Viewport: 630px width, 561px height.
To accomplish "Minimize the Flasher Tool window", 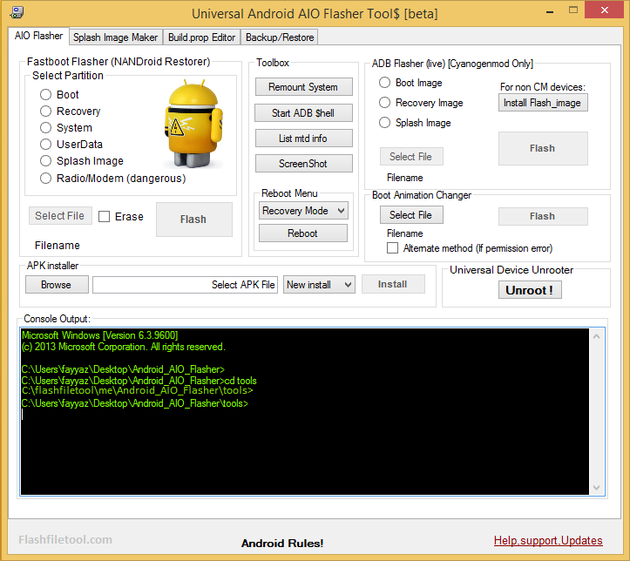I will (x=550, y=10).
